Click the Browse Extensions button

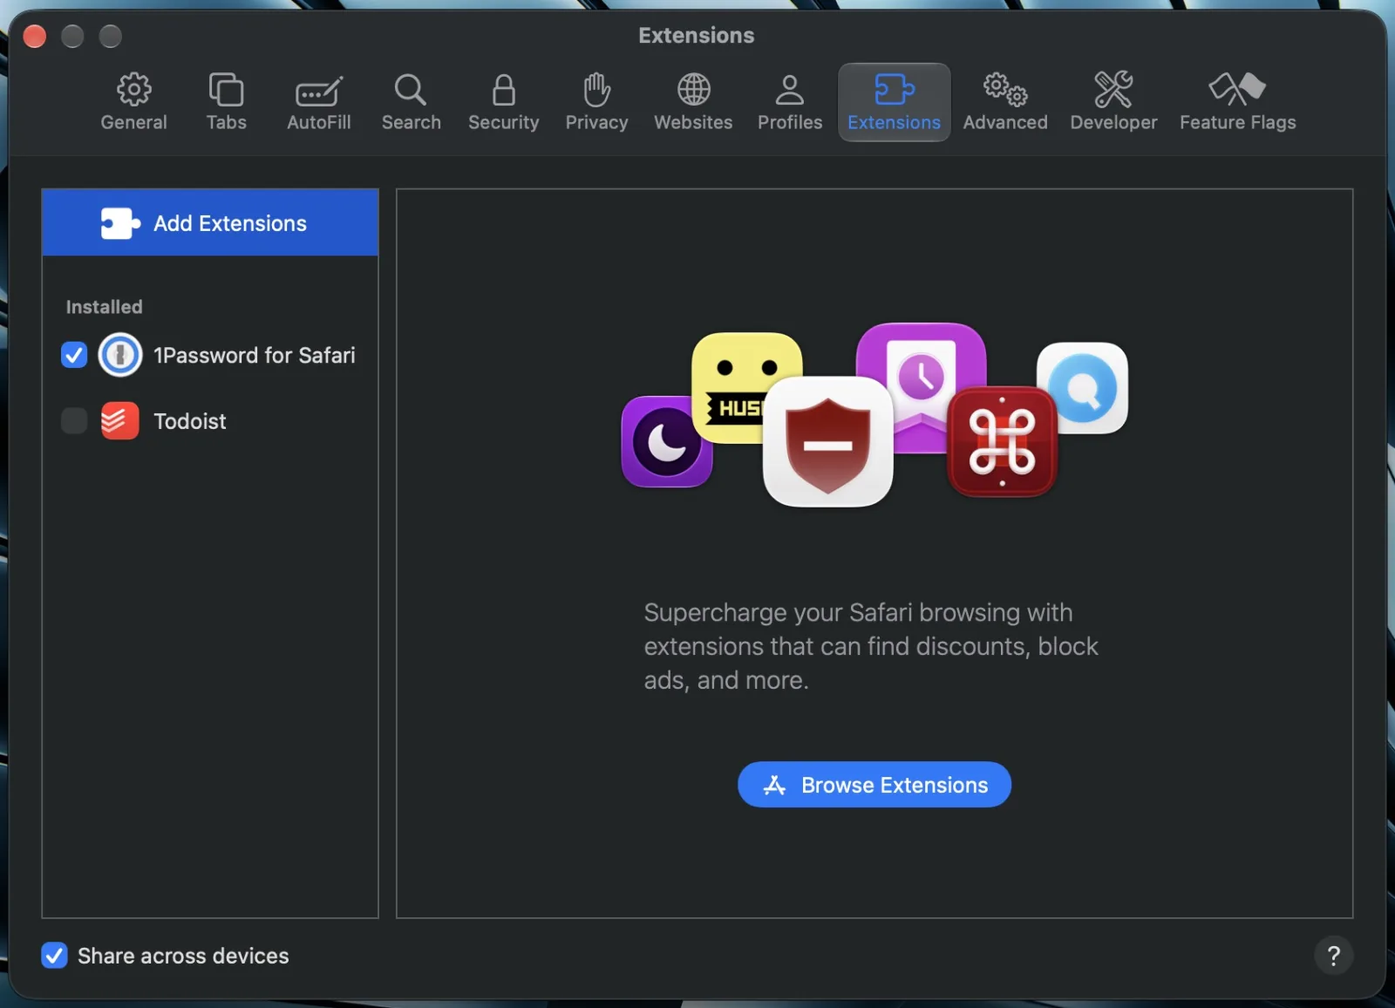(874, 785)
